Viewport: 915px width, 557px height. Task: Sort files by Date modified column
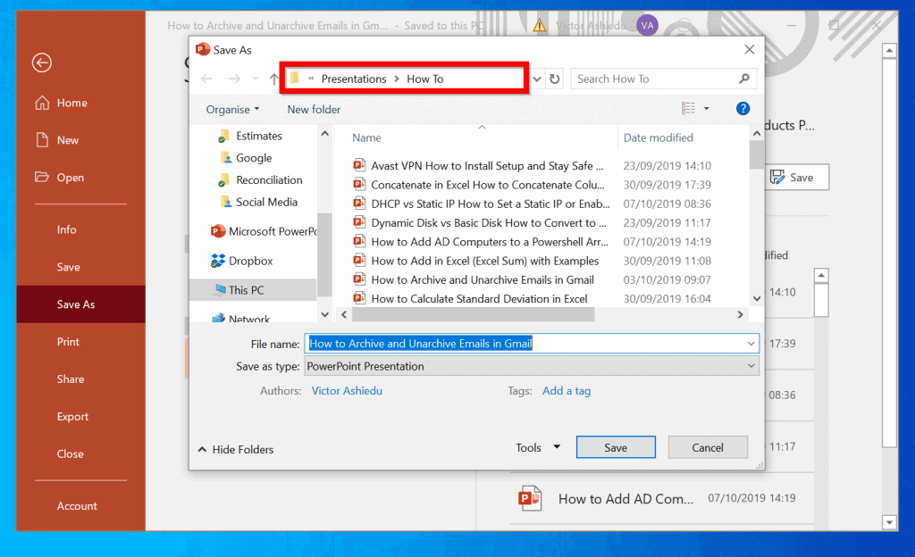click(x=659, y=137)
